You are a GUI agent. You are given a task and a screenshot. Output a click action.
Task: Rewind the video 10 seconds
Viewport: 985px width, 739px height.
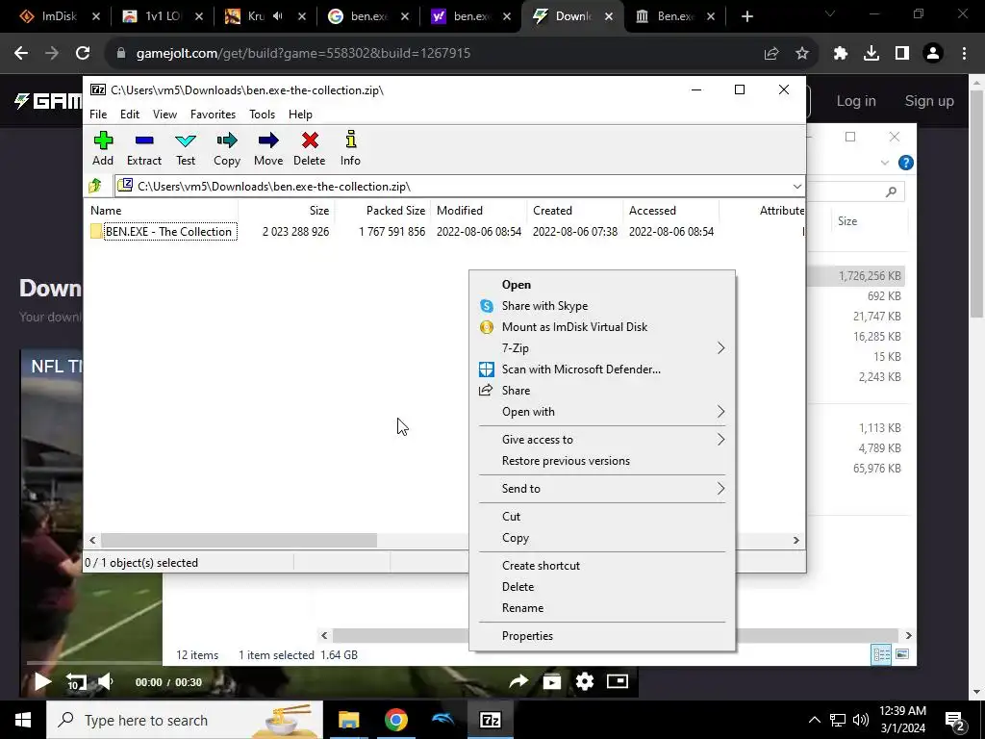tap(75, 682)
